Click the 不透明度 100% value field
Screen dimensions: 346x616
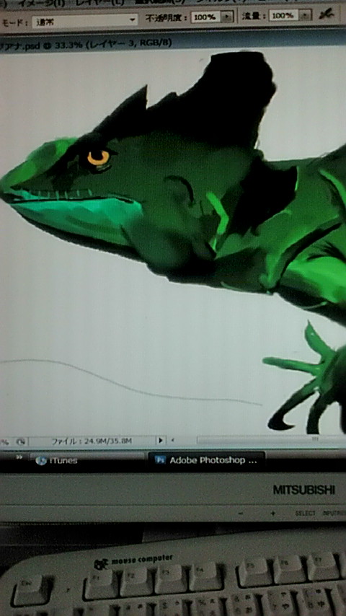pyautogui.click(x=206, y=17)
